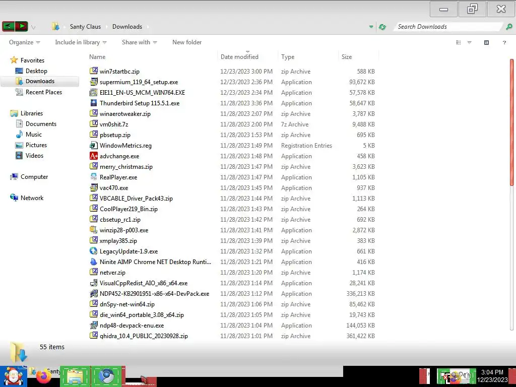Select merry_christmas.zip file name
The image size is (516, 387).
[x=126, y=167]
